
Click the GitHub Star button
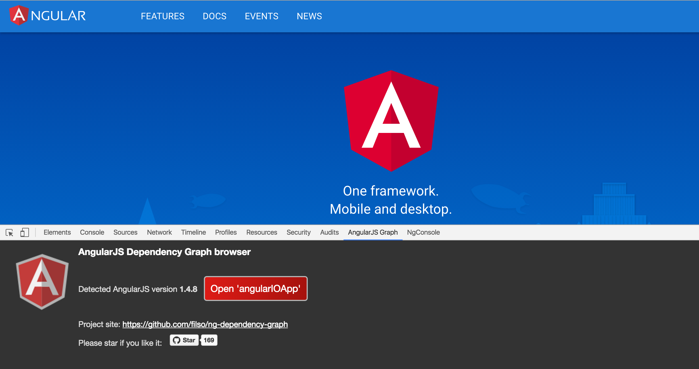click(x=184, y=340)
